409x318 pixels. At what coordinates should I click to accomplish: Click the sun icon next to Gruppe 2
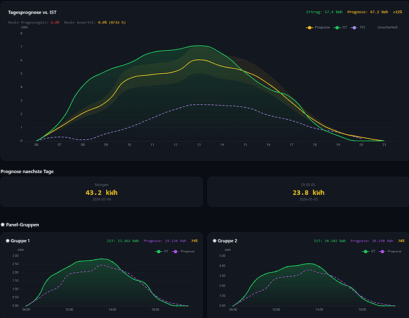214,240
